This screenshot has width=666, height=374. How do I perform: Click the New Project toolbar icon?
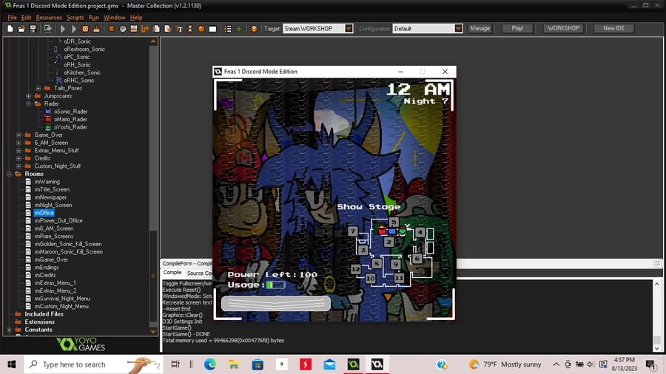coord(10,29)
